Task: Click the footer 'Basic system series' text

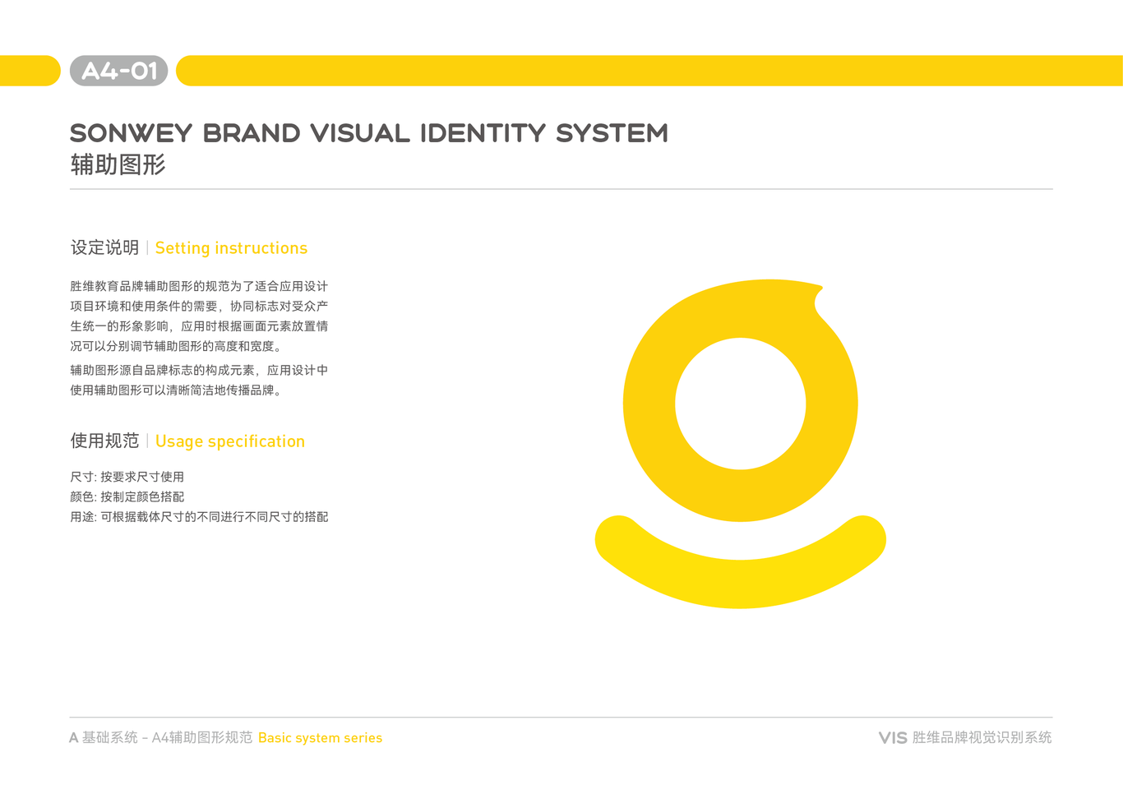Action: [x=320, y=738]
